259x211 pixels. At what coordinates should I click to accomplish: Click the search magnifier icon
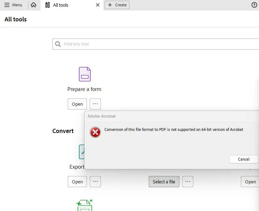(x=58, y=44)
